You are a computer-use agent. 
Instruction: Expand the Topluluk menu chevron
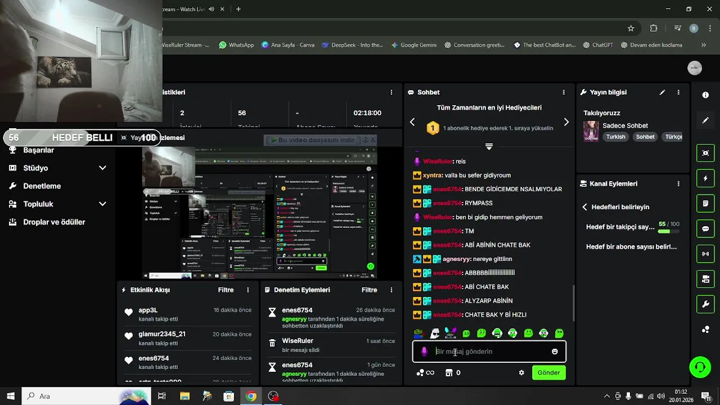(x=102, y=204)
